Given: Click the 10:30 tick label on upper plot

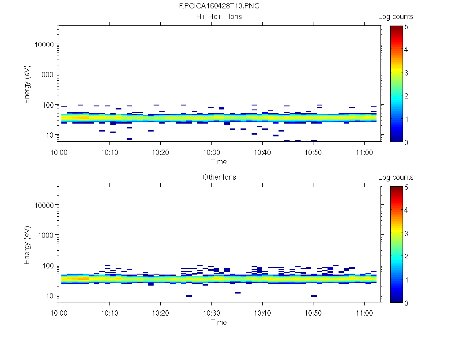Looking at the screenshot, I should point(211,152).
